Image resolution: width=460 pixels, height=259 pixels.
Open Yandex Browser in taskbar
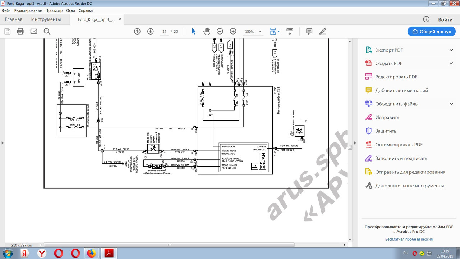[42, 253]
